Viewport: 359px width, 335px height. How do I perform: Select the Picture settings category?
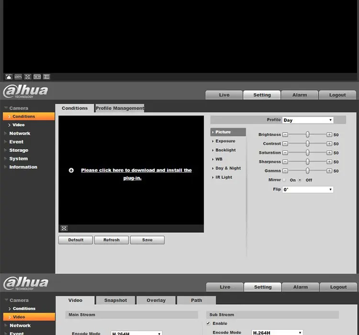[x=228, y=132]
